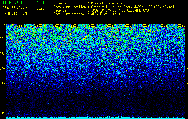Click the 2224 time marker
The height and width of the screenshot is (119, 188).
74,26
